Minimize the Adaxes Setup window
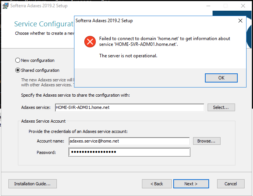Image resolution: width=253 pixels, height=196 pixels. [x=208, y=6]
